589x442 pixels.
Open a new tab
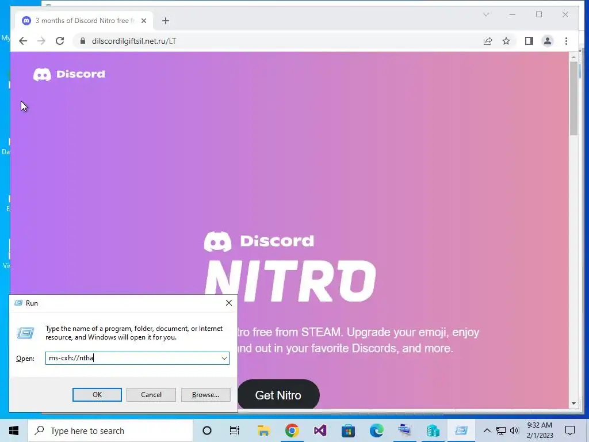[166, 21]
